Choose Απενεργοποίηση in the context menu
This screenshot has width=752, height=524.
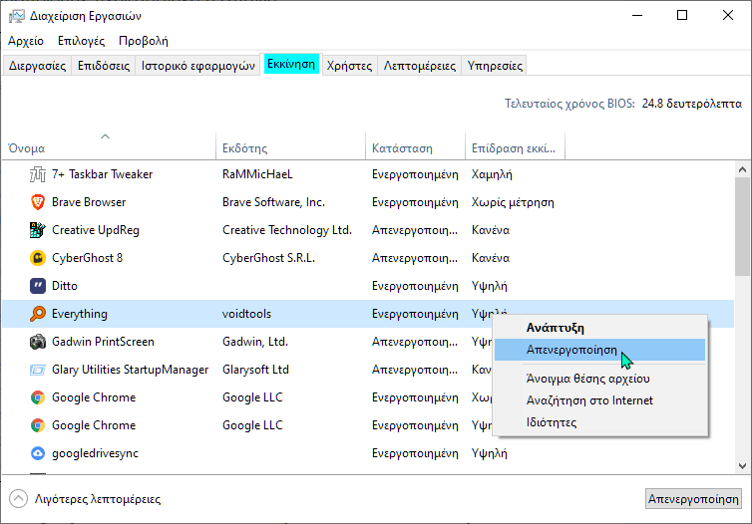[x=600, y=350]
